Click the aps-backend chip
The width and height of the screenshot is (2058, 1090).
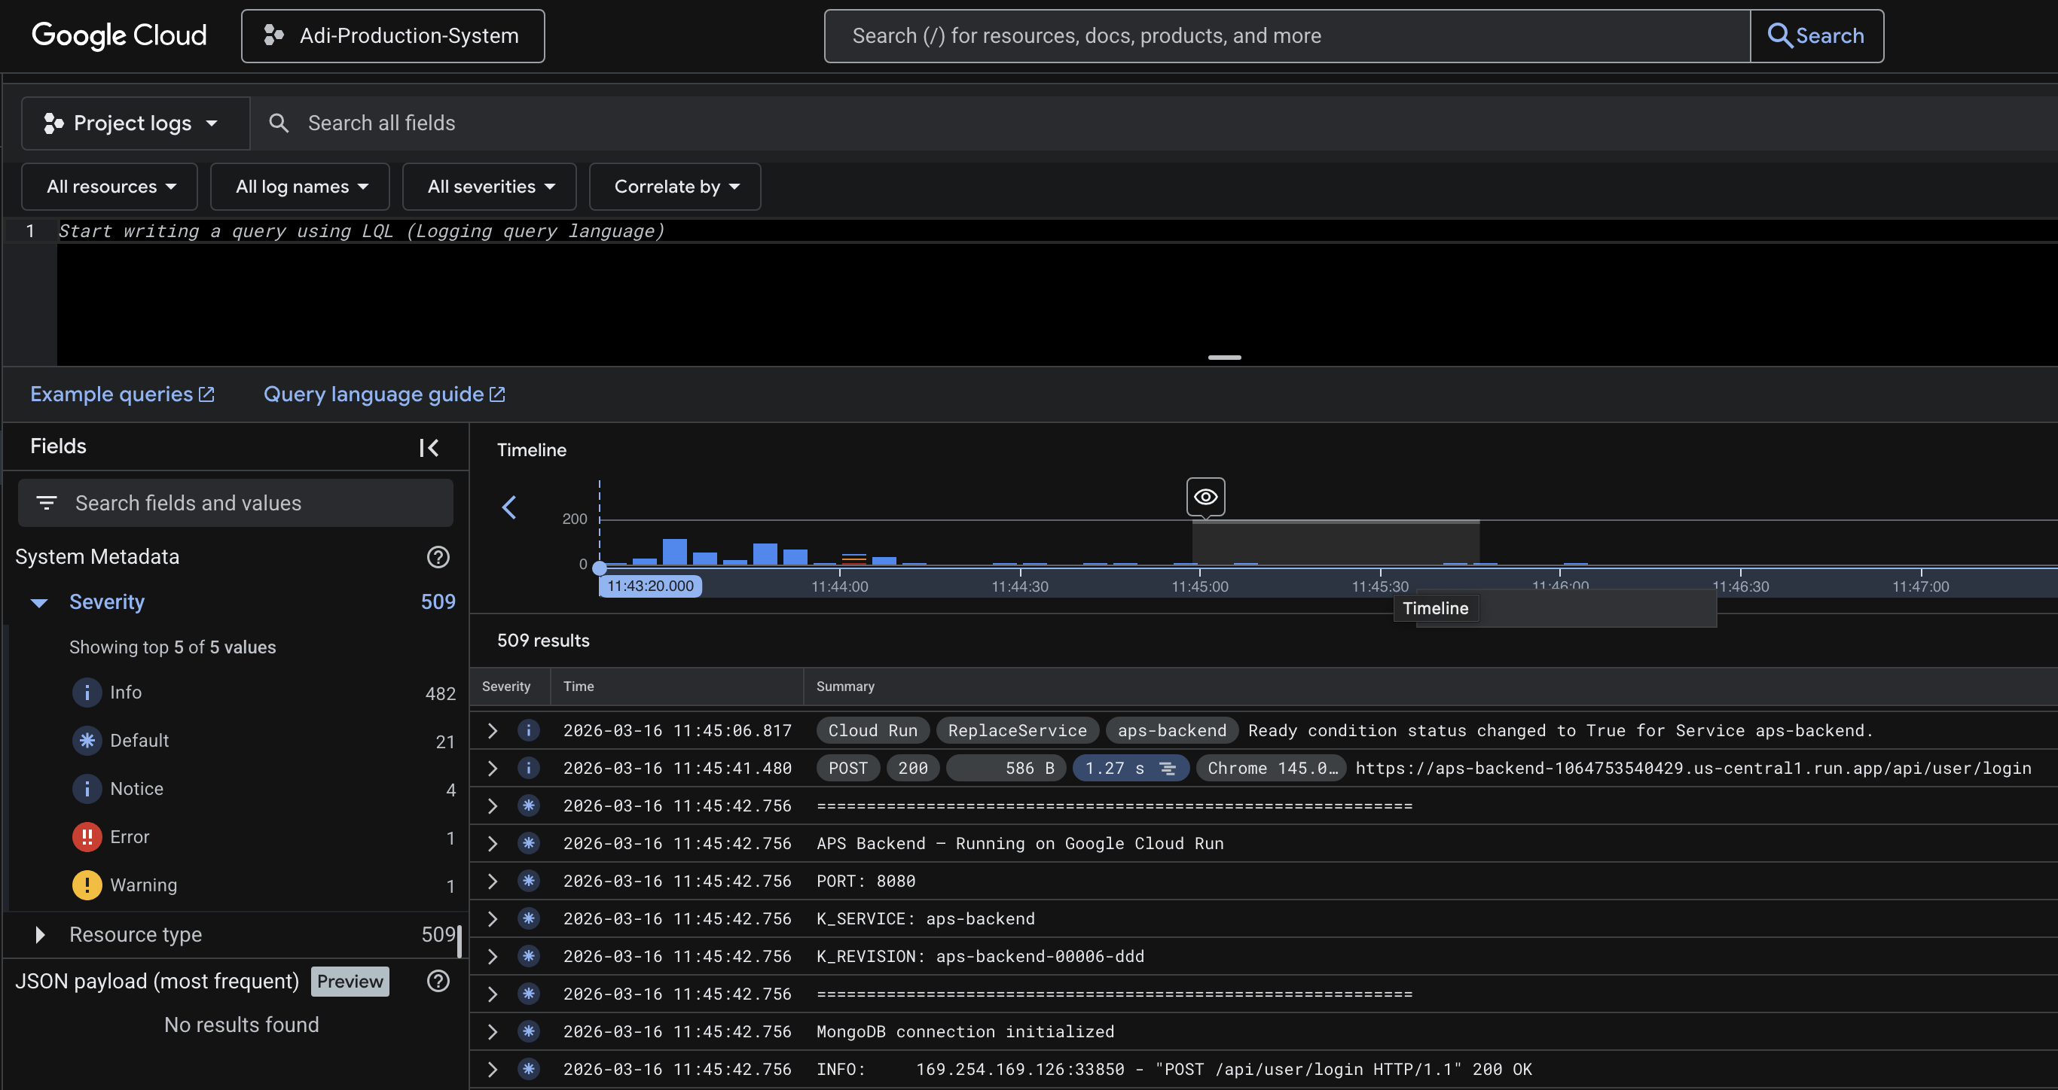1172,731
